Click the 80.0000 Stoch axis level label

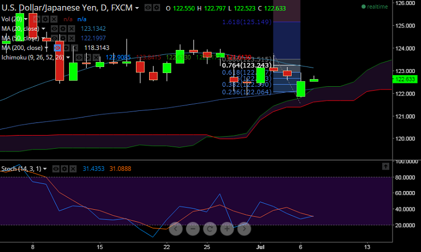[x=405, y=177]
